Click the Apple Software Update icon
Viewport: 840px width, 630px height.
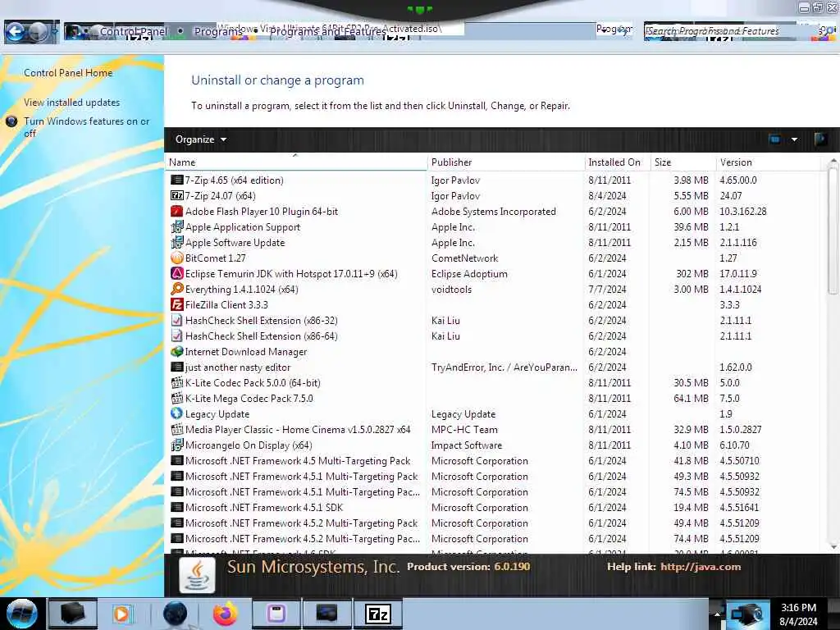(x=177, y=242)
